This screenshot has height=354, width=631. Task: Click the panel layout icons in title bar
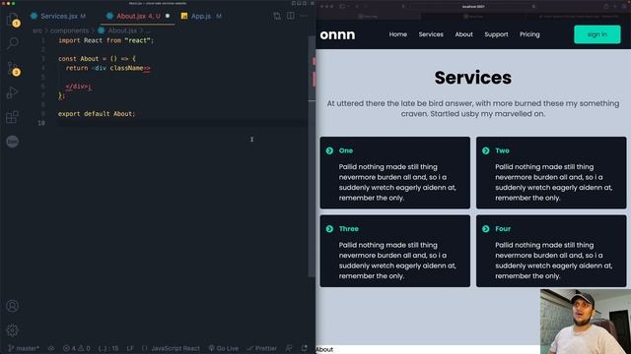pyautogui.click(x=303, y=3)
